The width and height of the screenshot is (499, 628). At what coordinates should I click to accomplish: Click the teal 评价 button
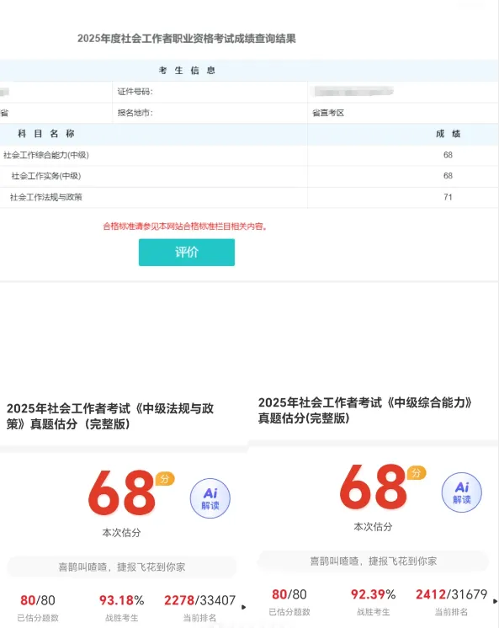coord(187,253)
